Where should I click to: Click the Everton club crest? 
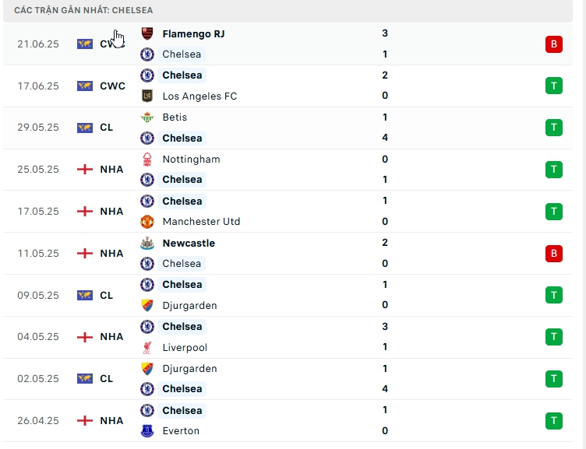coord(147,431)
